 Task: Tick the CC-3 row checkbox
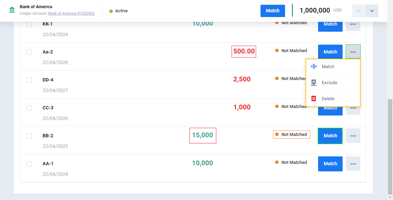29,108
